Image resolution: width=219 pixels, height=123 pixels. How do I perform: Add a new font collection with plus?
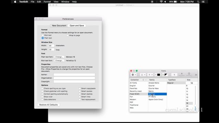(x=143, y=80)
